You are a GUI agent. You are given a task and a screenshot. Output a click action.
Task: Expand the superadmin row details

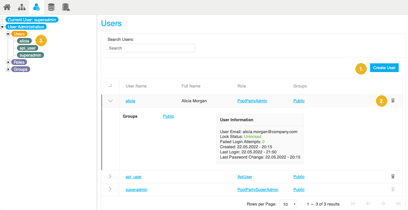(x=110, y=189)
